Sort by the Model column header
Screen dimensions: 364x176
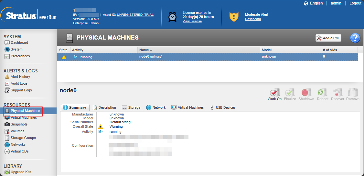291,50
